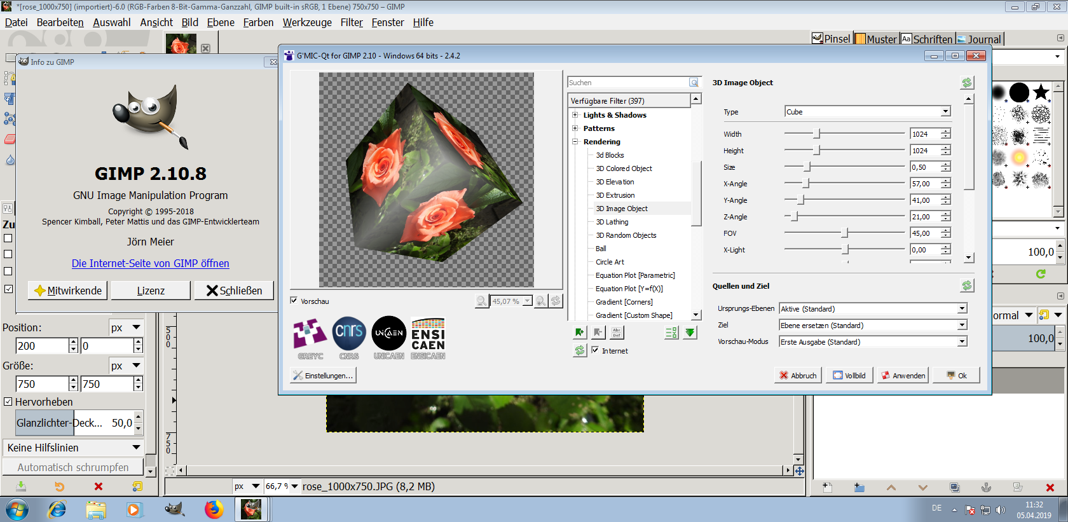Switch to the Schriften tab
The image size is (1068, 522).
pos(926,39)
